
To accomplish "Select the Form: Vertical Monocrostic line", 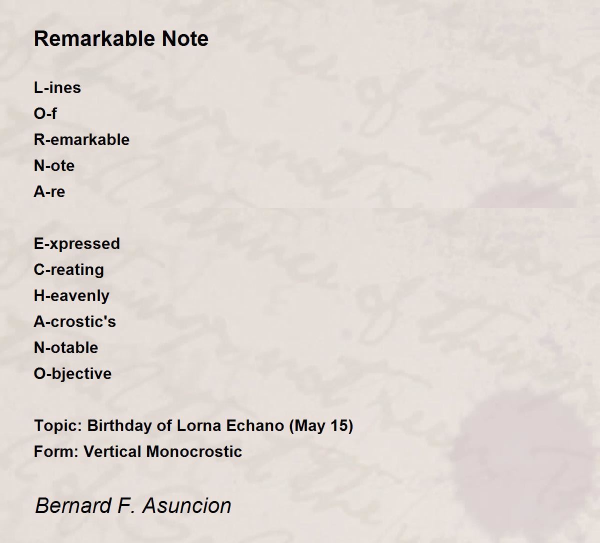I will coord(138,452).
